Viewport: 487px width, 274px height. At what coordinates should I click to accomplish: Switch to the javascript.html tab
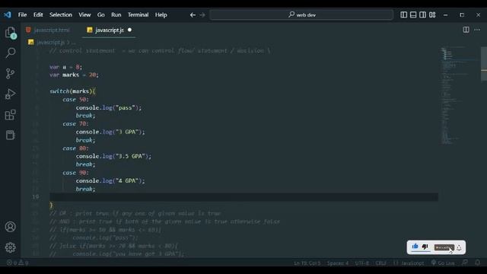point(48,30)
